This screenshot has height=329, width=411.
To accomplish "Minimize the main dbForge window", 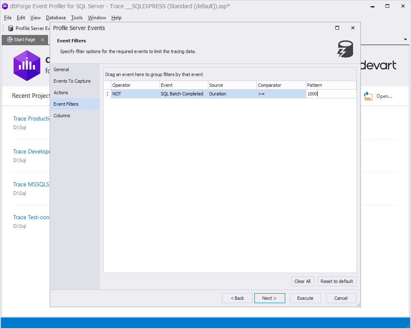I will point(372,6).
